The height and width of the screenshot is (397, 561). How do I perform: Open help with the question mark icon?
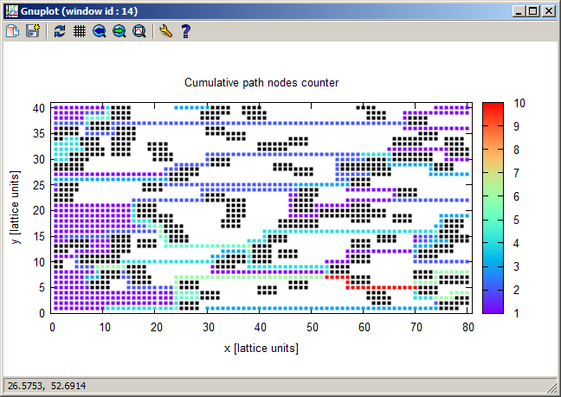[185, 30]
